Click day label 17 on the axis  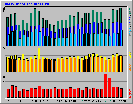pos(70,101)
